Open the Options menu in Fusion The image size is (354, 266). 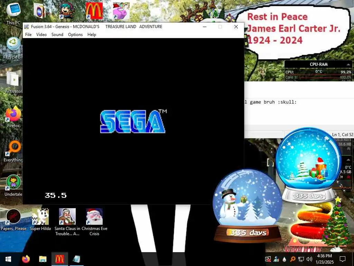[75, 35]
